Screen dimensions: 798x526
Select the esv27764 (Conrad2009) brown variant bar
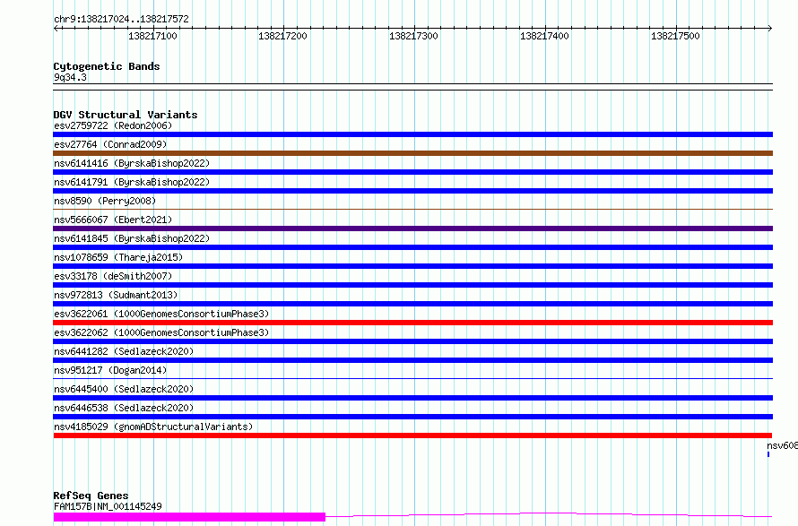click(412, 153)
